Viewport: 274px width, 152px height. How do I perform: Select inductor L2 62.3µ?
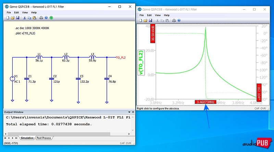pyautogui.click(x=66, y=57)
